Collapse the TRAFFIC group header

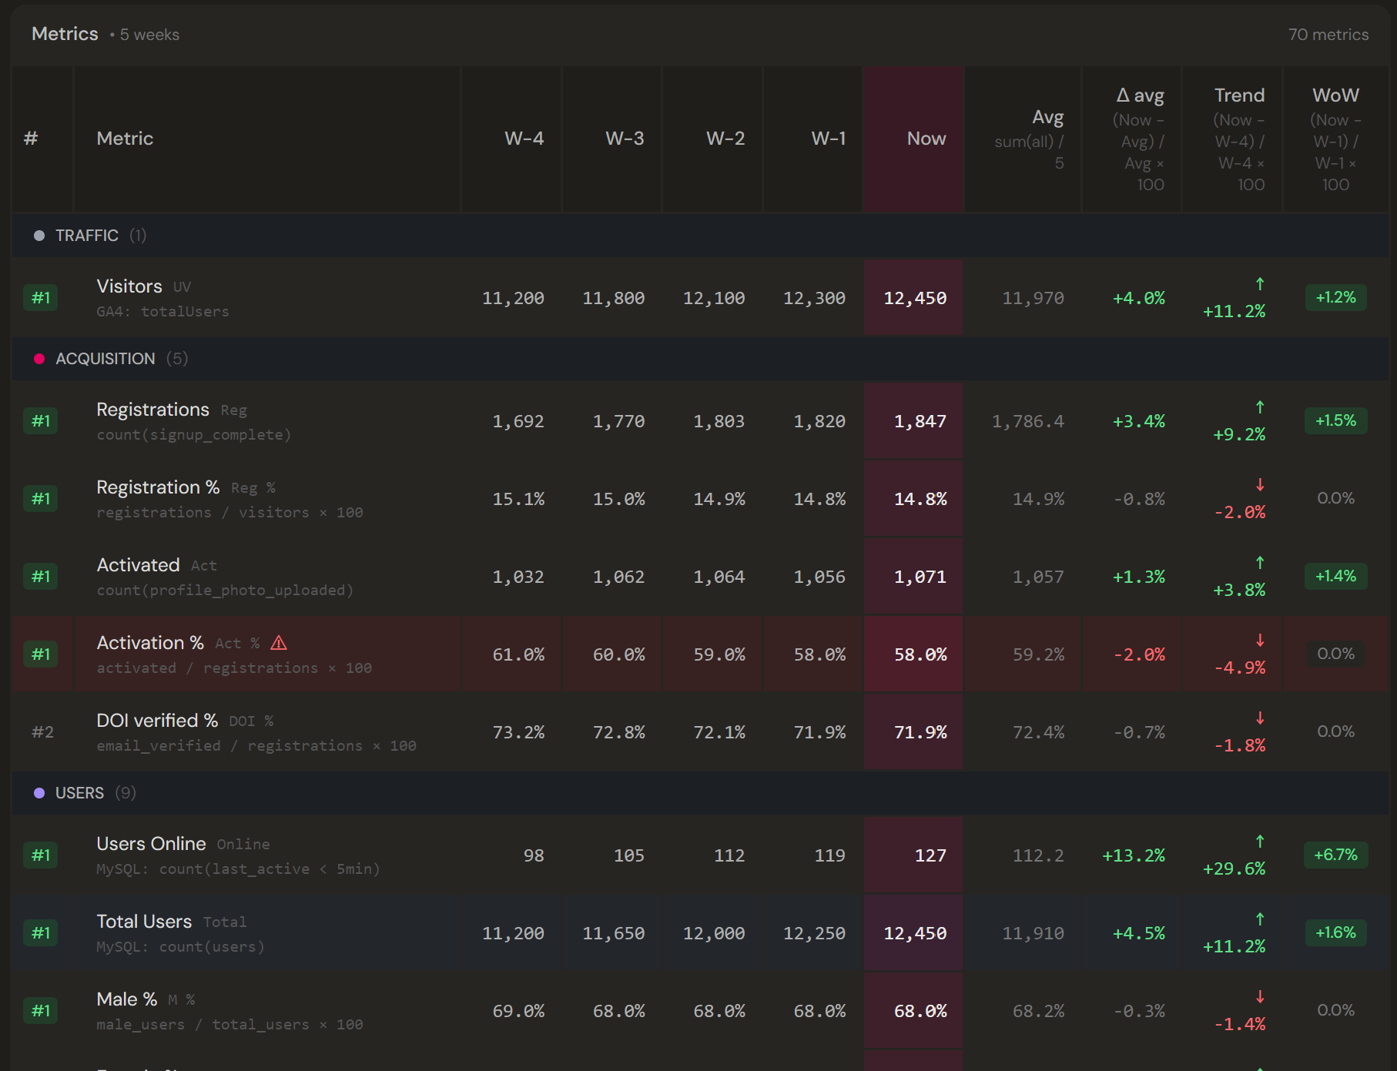pyautogui.click(x=699, y=236)
